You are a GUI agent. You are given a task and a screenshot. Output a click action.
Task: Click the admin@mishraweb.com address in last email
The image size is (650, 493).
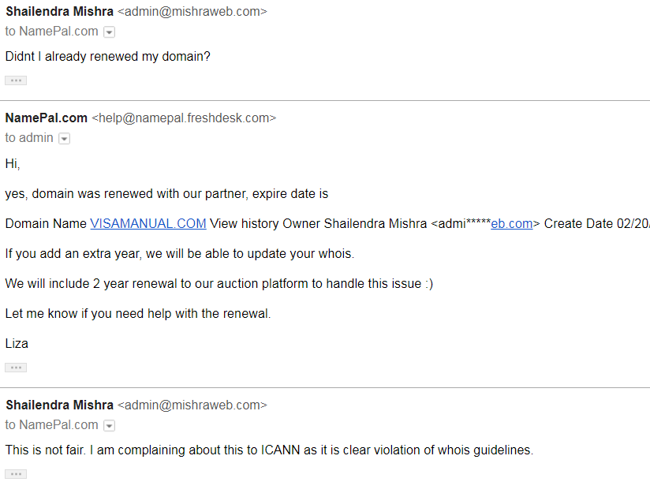(x=192, y=405)
